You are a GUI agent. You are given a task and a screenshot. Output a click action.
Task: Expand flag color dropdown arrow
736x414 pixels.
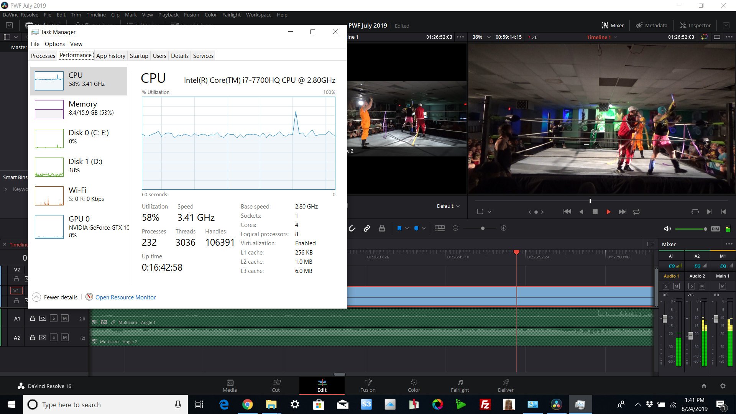coord(407,228)
